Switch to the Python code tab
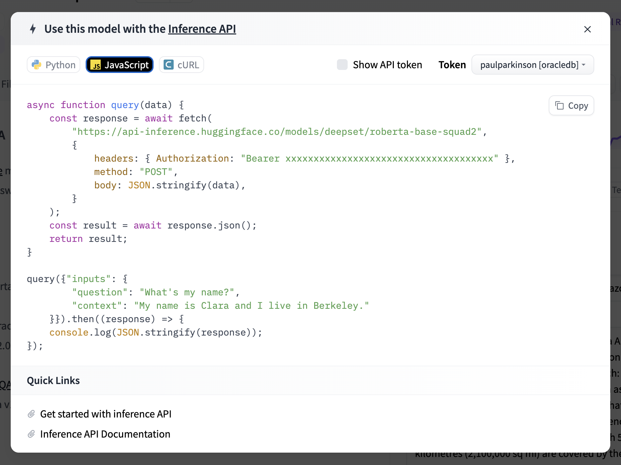The image size is (621, 465). [x=53, y=65]
